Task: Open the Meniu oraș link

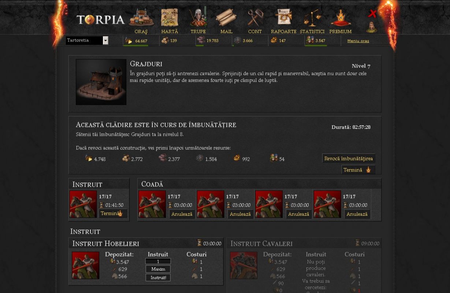Action: coord(358,41)
